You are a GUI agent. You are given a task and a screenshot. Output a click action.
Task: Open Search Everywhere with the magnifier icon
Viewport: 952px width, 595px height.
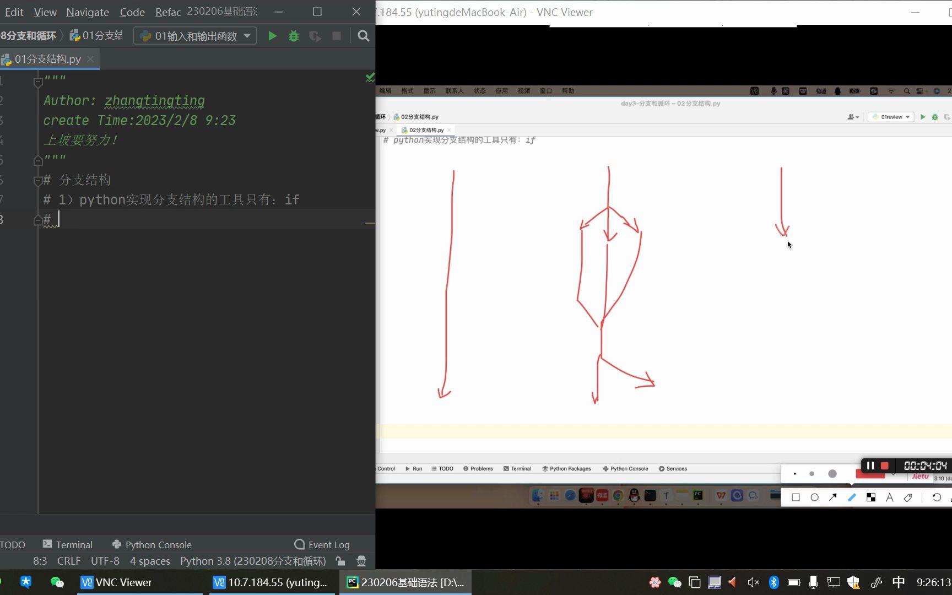(x=363, y=35)
